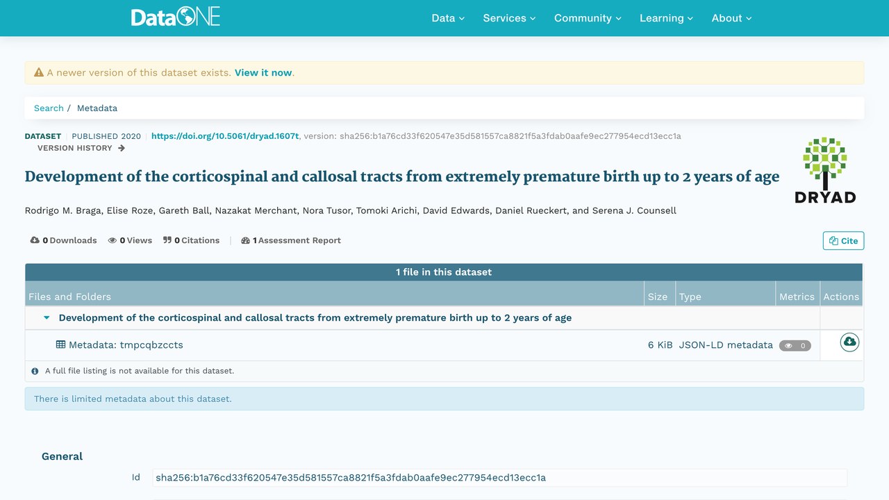Click the file views count badge
The image size is (889, 500).
(x=795, y=345)
